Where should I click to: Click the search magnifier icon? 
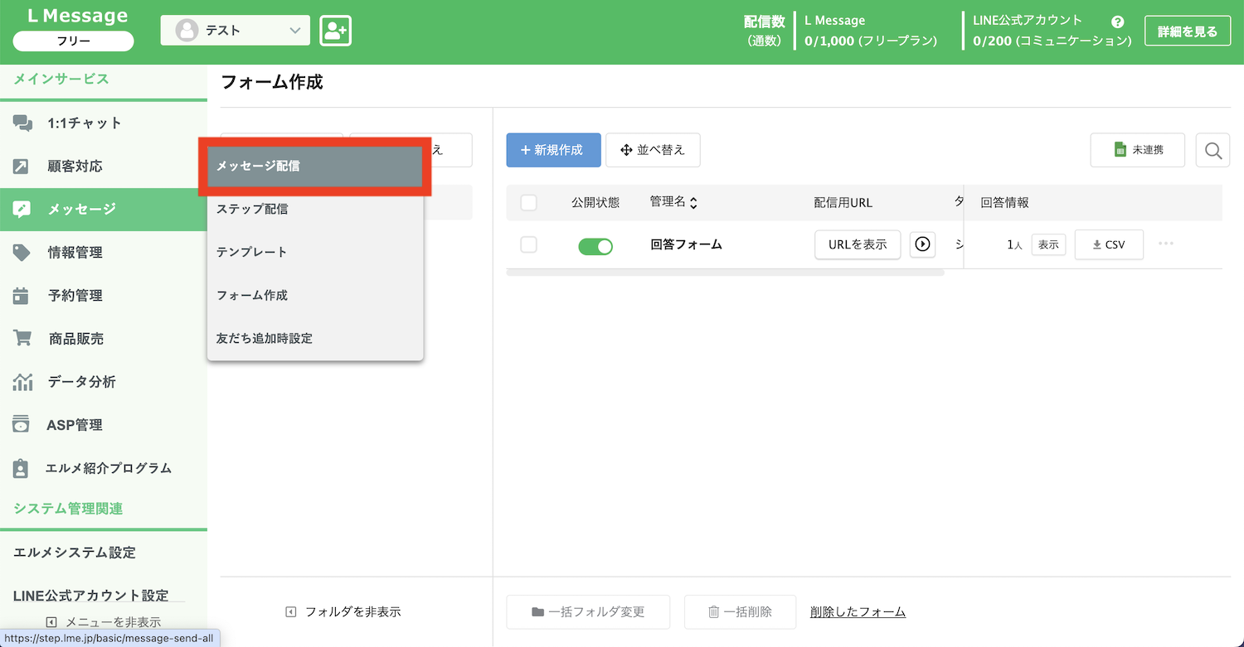pos(1212,150)
